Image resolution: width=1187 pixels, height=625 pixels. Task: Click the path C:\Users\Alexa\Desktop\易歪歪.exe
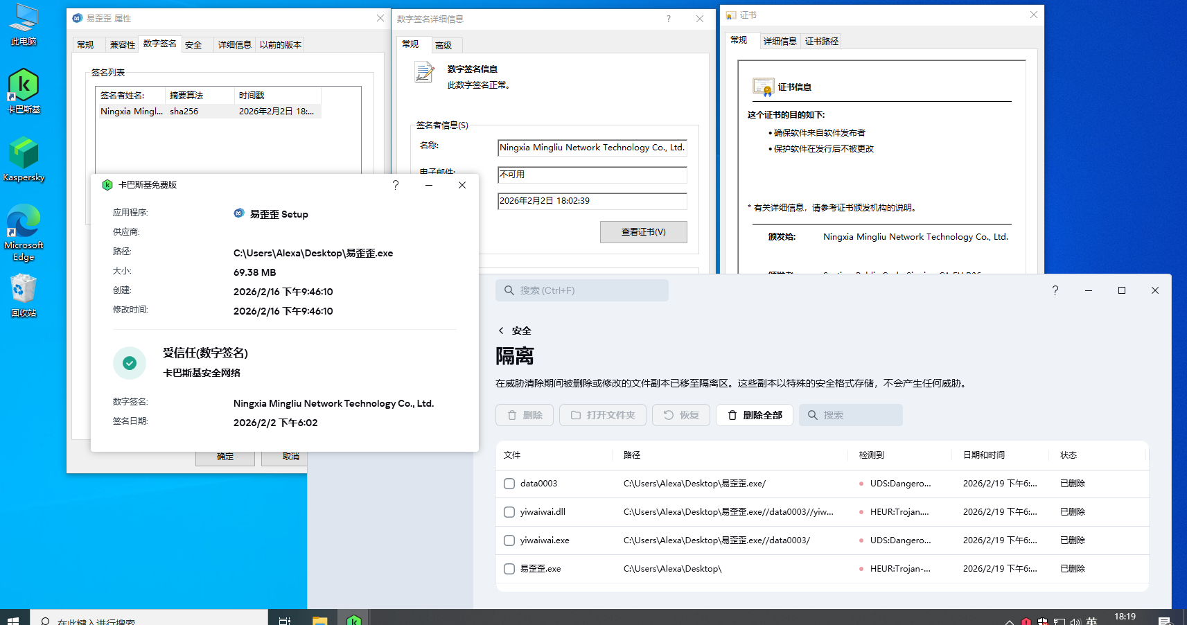313,253
